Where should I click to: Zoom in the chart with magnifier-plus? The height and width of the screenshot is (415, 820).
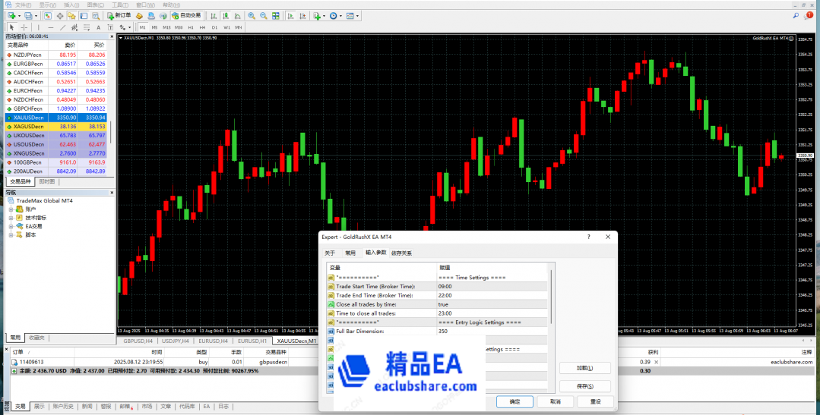pos(252,16)
